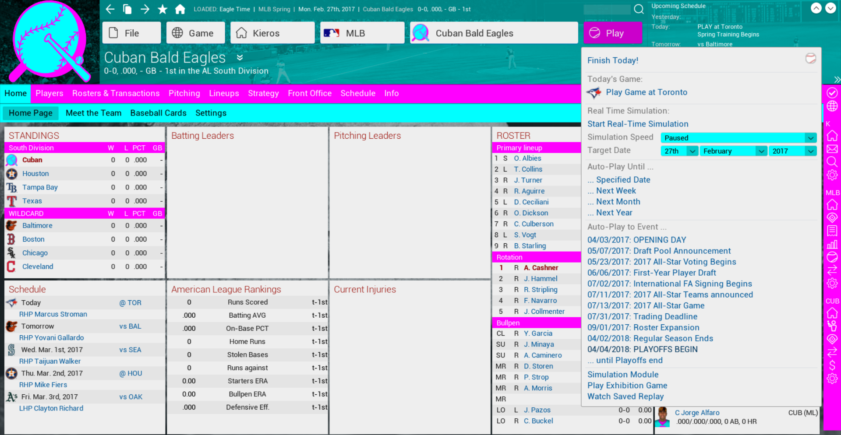Click the globe icon in right sidebar
The width and height of the screenshot is (841, 435).
[x=832, y=106]
